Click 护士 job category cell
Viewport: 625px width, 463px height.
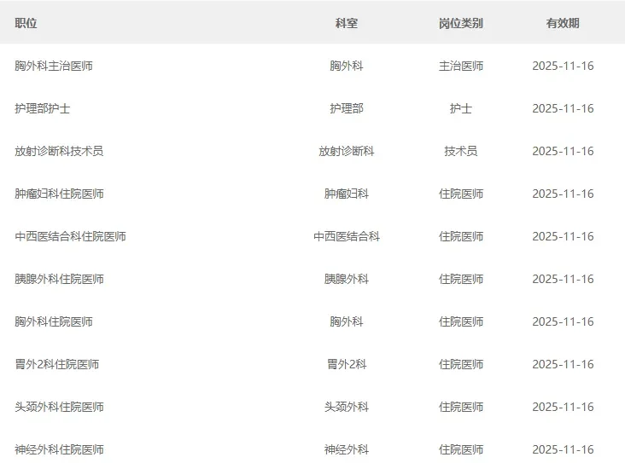click(x=460, y=108)
